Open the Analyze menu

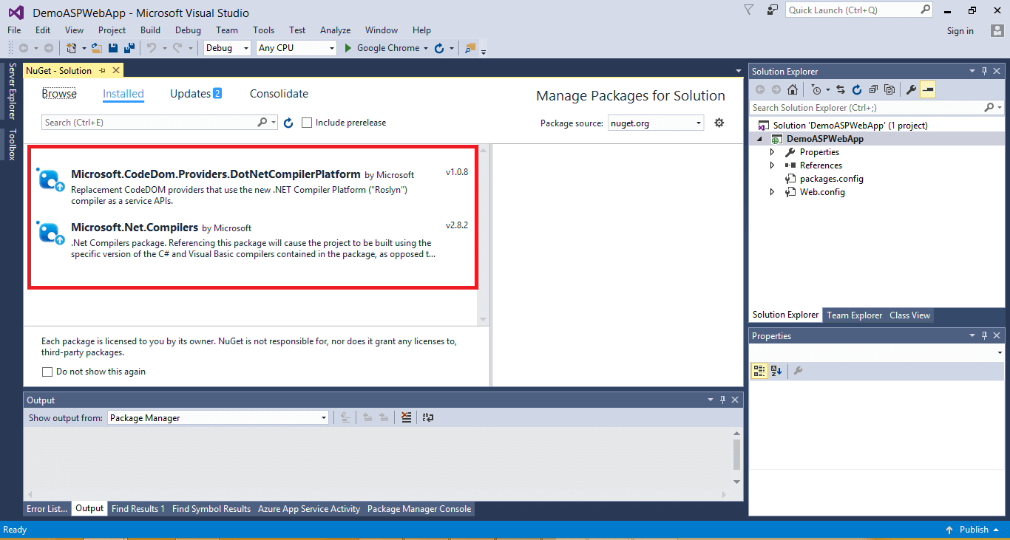[335, 30]
